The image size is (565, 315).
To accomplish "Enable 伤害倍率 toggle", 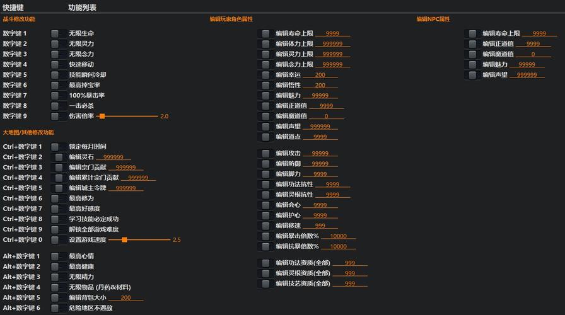I will (x=59, y=117).
